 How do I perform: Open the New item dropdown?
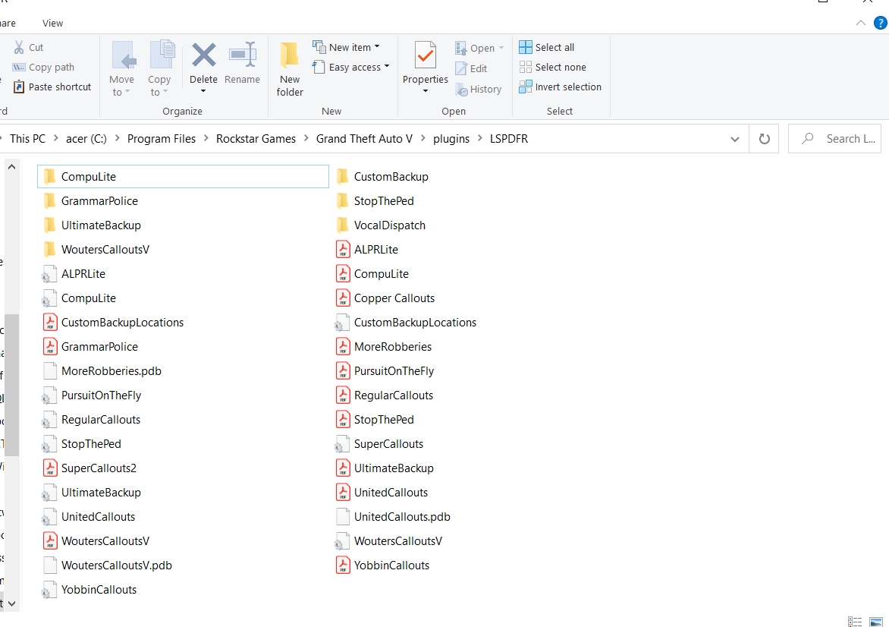(x=347, y=47)
